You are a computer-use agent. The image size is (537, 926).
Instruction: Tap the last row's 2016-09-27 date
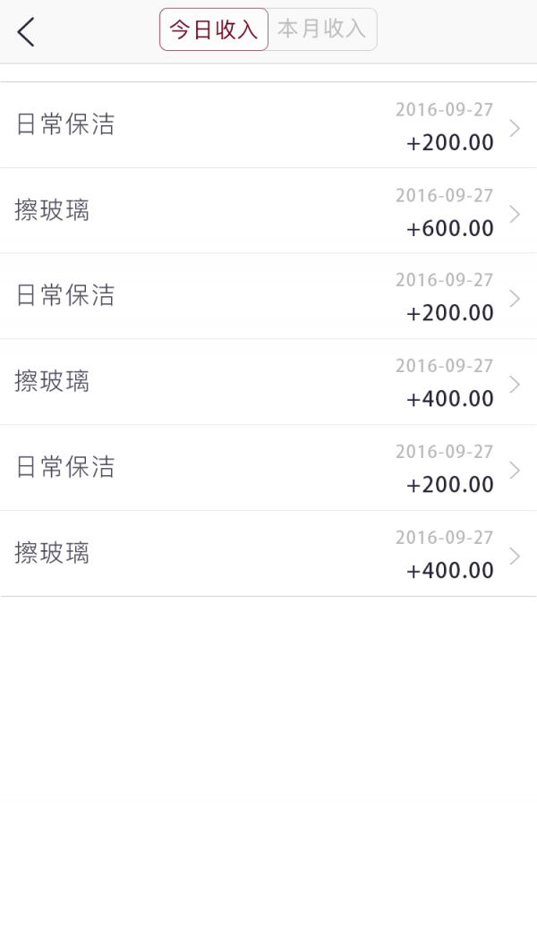[x=445, y=537]
